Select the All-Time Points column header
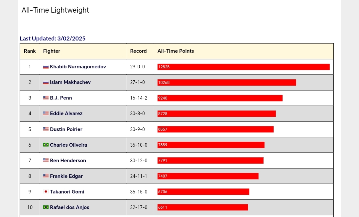The width and height of the screenshot is (359, 217). pos(176,51)
